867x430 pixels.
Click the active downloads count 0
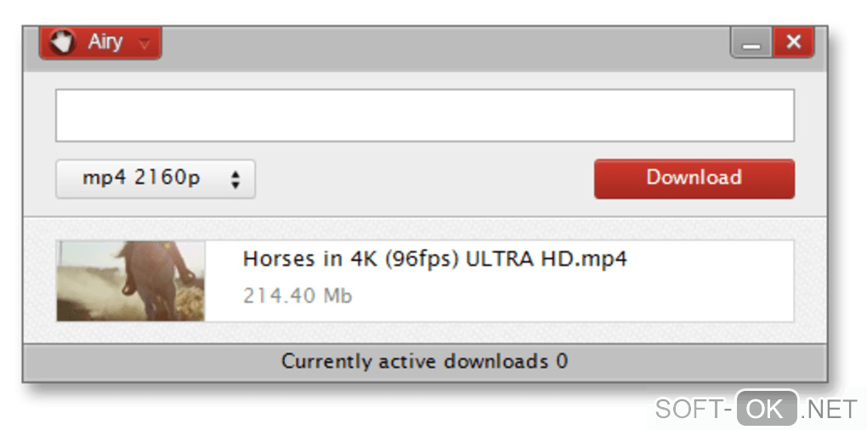click(562, 362)
